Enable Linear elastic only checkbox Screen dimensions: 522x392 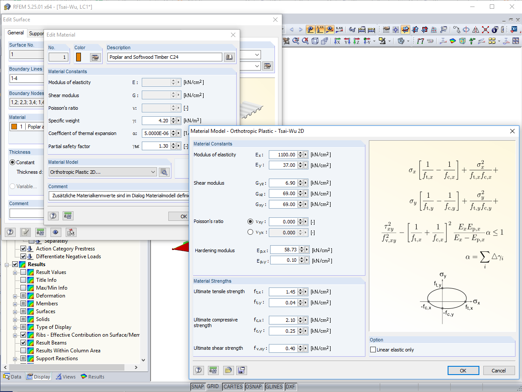pos(373,350)
